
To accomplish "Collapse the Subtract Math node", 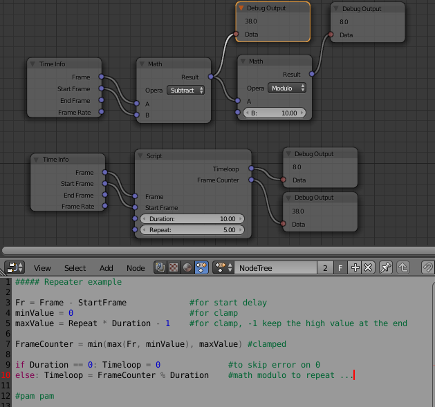I will tap(142, 64).
